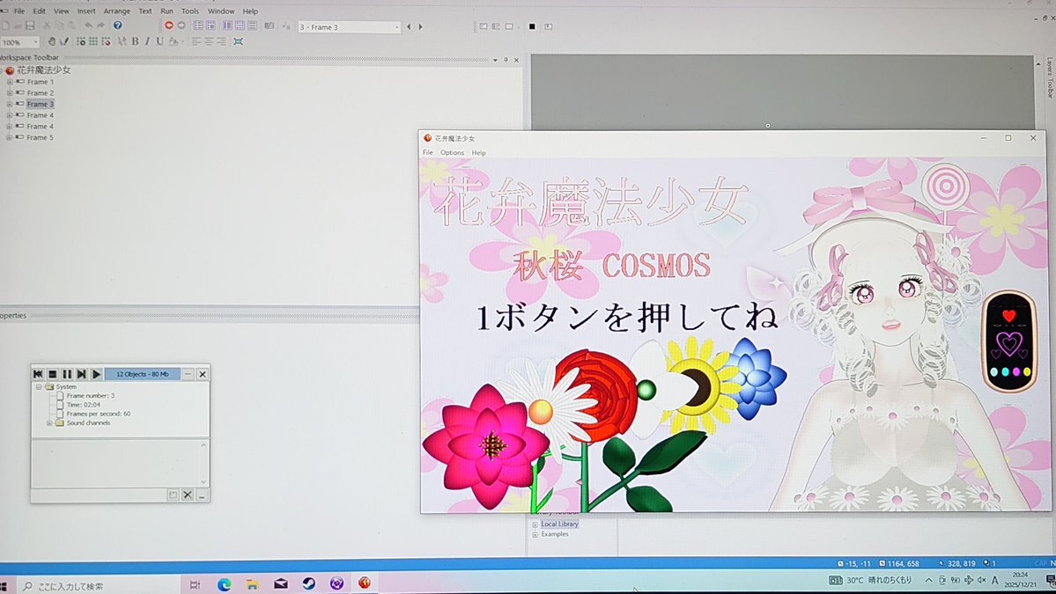Select 'Frames per second: 60' debugger row

click(99, 414)
